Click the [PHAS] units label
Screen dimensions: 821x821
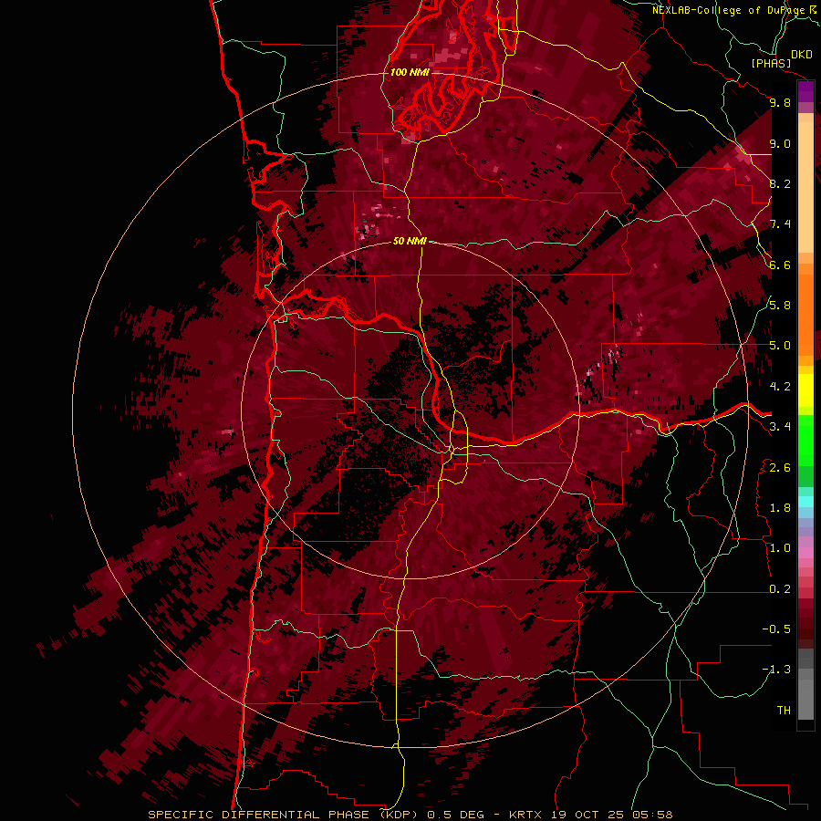coord(771,64)
